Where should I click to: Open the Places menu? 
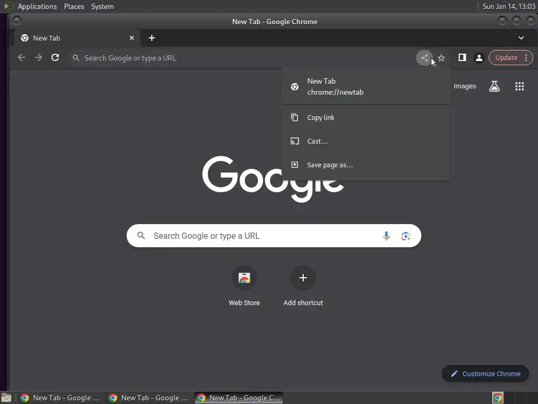coord(74,6)
